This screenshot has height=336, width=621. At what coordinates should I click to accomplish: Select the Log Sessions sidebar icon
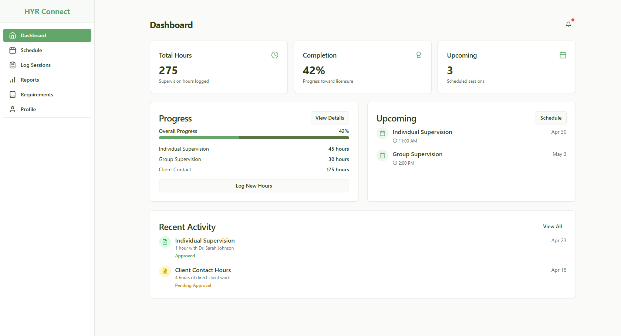pyautogui.click(x=13, y=65)
